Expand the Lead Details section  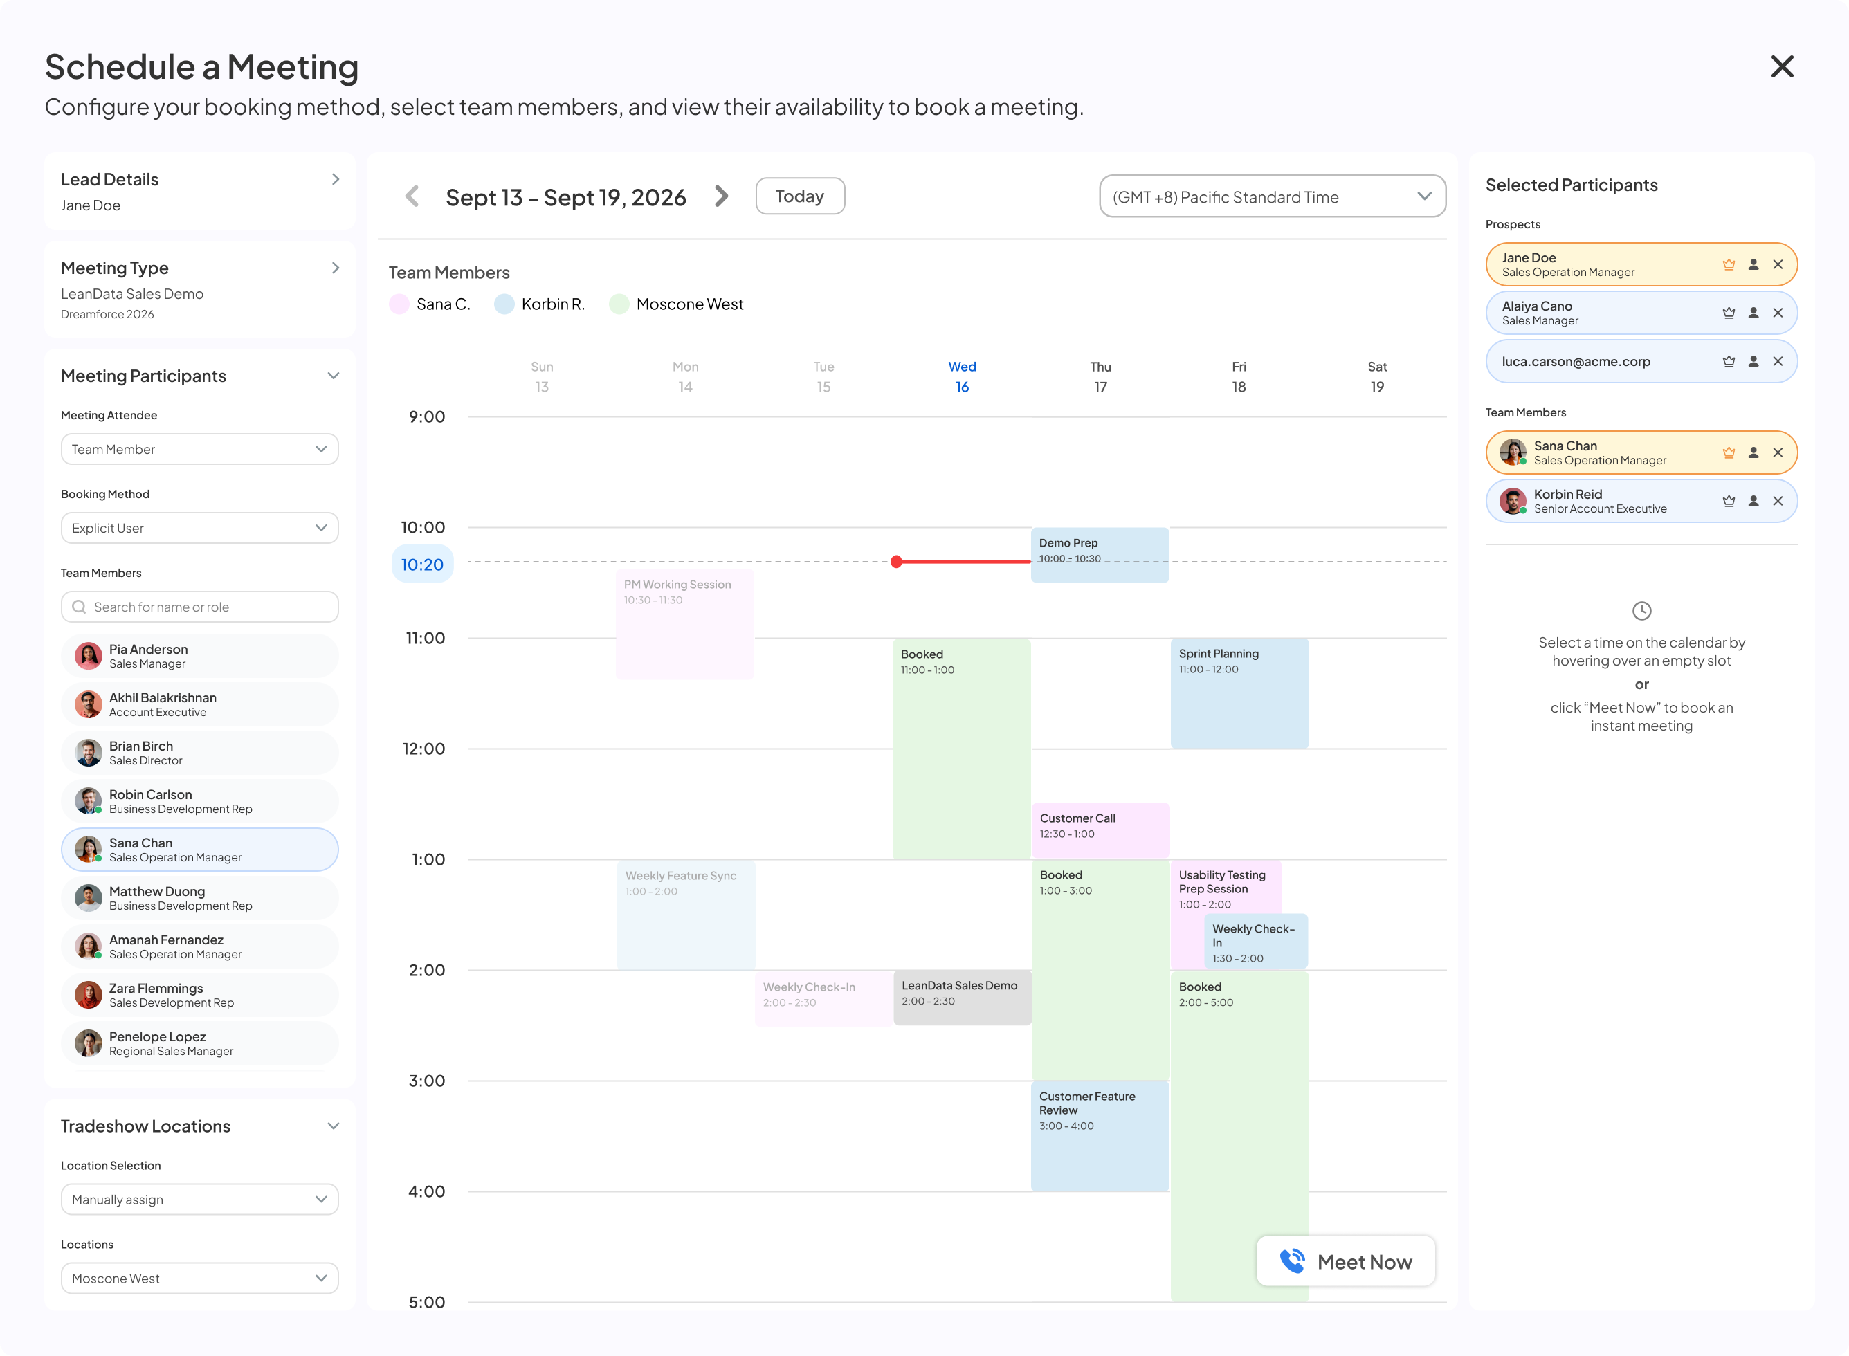(x=335, y=179)
